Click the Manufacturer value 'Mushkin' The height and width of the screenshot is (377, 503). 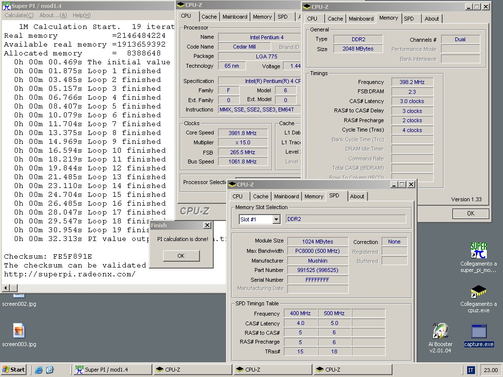[318, 261]
